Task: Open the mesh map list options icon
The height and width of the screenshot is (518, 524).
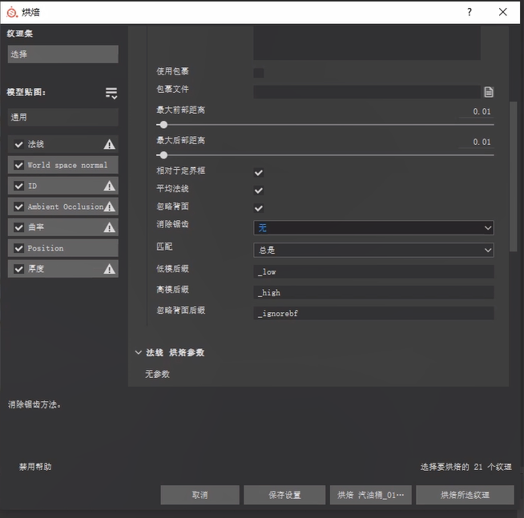Action: coord(111,94)
